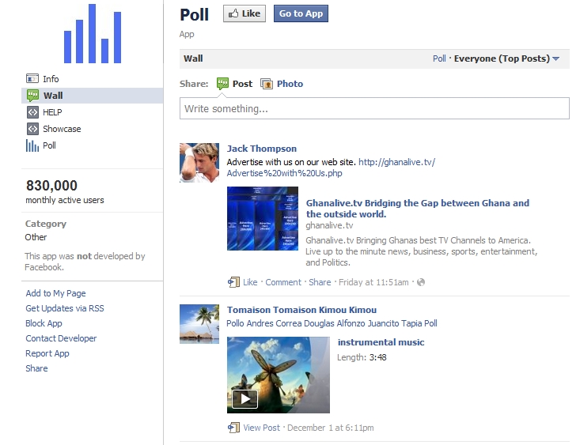This screenshot has height=445, width=580.
Task: Open the Info tab
Action: pos(51,79)
